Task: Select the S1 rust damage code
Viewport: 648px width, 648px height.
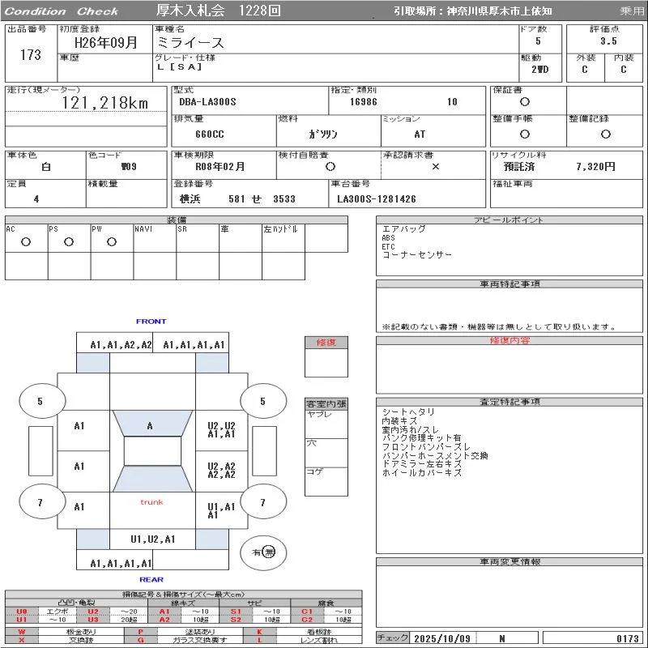Action: (237, 612)
